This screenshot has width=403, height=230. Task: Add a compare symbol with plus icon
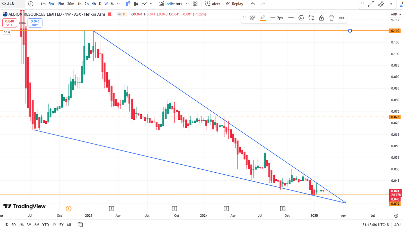pyautogui.click(x=31, y=4)
